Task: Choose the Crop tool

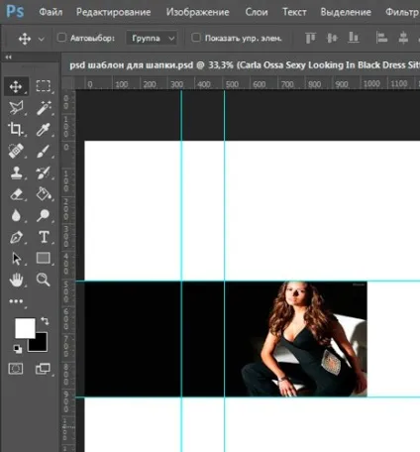Action: click(16, 129)
